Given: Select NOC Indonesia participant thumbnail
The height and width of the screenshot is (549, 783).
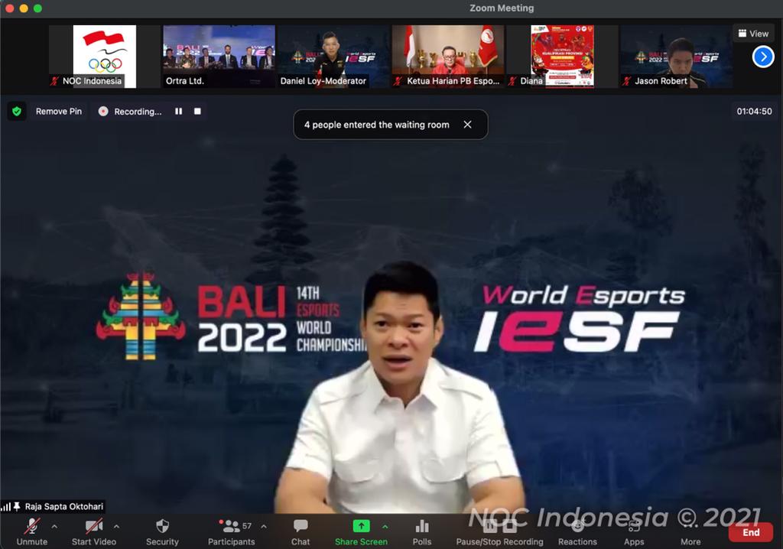Looking at the screenshot, I should [104, 57].
